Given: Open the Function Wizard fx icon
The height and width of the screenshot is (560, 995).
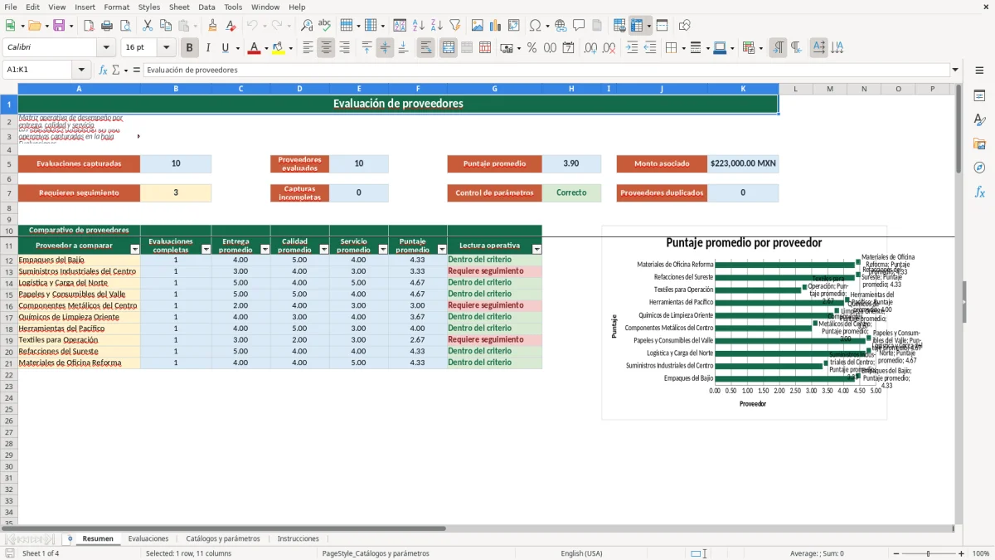Looking at the screenshot, I should click(x=103, y=71).
